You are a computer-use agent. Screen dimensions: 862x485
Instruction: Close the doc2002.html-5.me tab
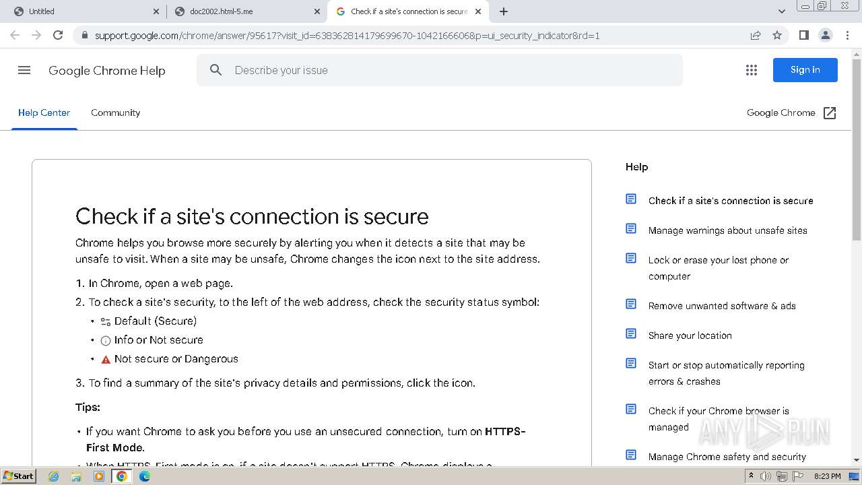pos(317,11)
